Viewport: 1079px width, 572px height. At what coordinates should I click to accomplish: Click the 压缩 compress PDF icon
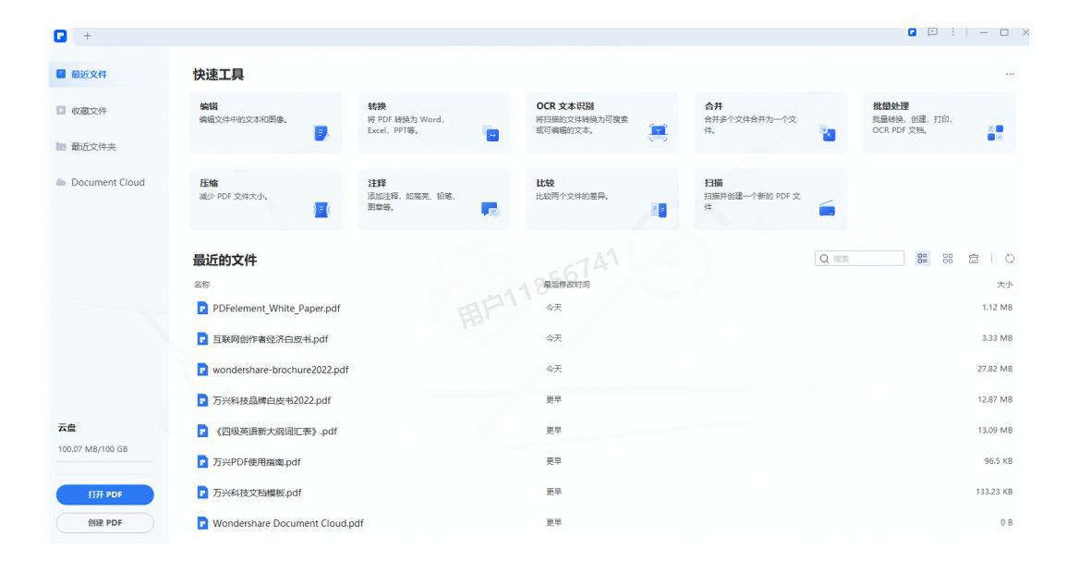(x=321, y=210)
